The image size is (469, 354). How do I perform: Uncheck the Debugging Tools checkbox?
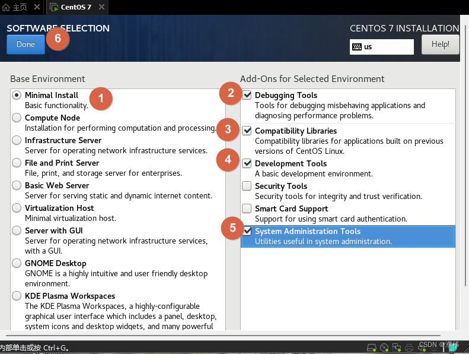pos(247,95)
